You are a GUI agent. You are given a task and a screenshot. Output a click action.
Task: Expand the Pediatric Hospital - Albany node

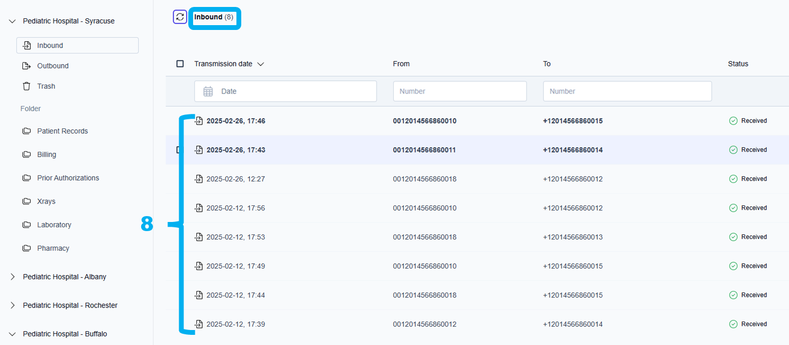coord(12,277)
